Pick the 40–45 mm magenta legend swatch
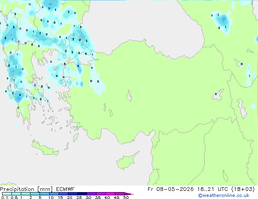The height and width of the screenshot is (199, 258). tap(110, 194)
